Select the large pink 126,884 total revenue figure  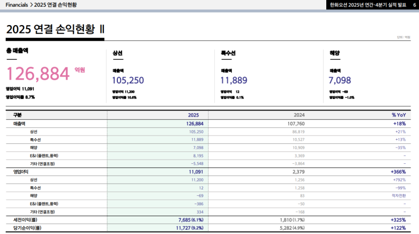[x=38, y=73]
